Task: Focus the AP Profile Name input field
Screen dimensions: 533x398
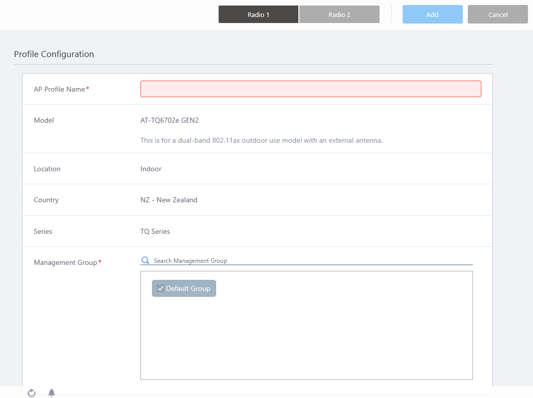Action: (310, 89)
